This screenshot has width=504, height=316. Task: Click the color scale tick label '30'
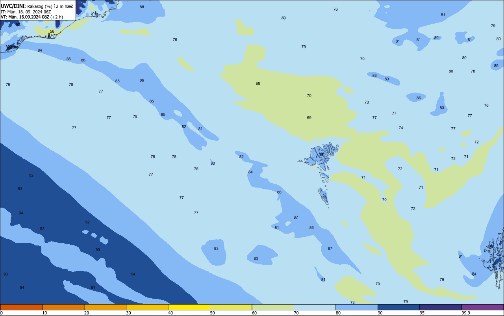129,313
